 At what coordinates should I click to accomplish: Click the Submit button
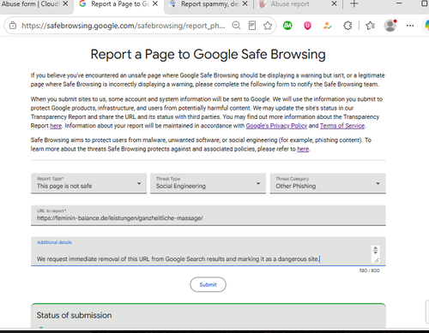click(208, 284)
